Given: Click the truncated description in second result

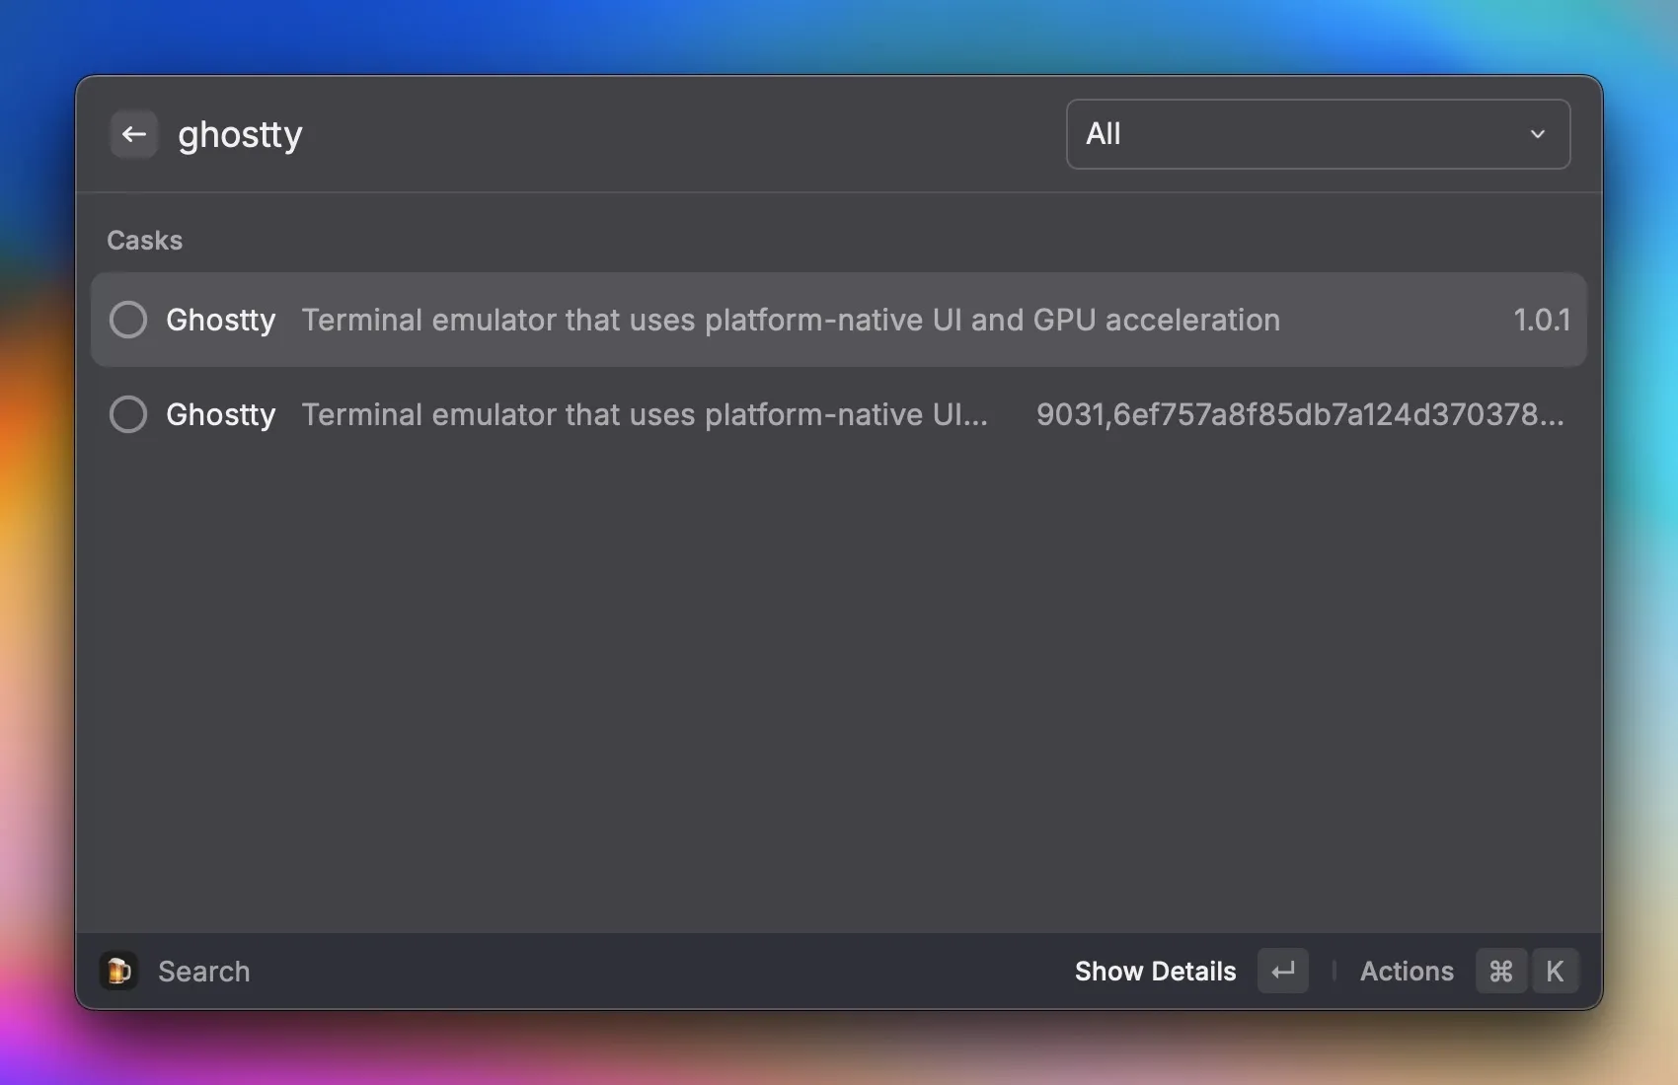Looking at the screenshot, I should [645, 414].
